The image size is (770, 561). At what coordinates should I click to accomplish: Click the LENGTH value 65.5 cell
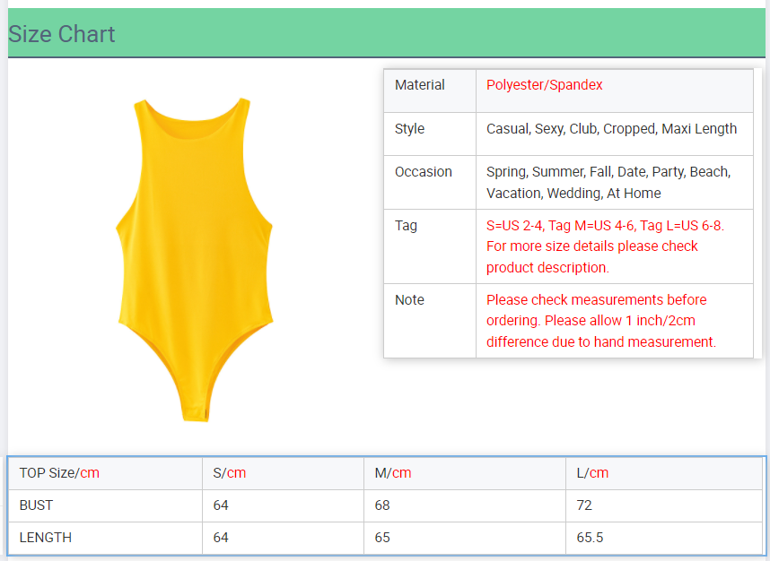[590, 538]
